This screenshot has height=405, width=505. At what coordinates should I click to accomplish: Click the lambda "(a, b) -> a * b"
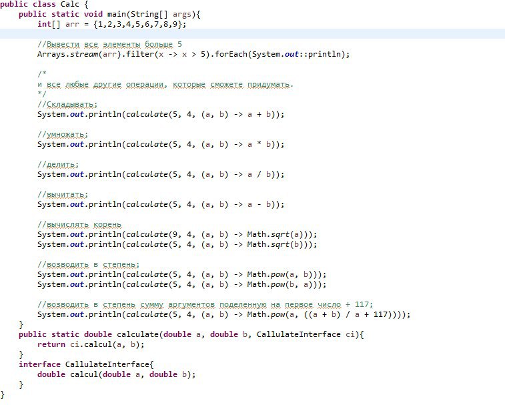236,144
